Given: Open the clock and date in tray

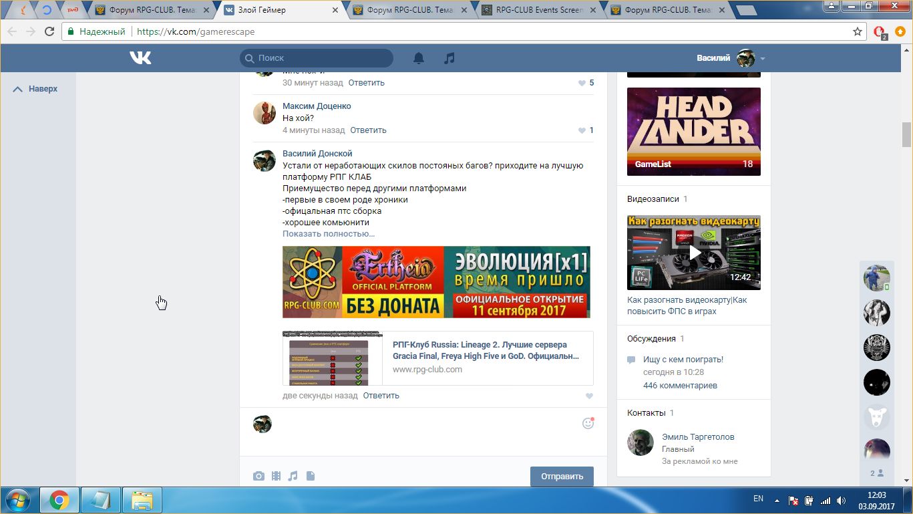Looking at the screenshot, I should coord(876,501).
